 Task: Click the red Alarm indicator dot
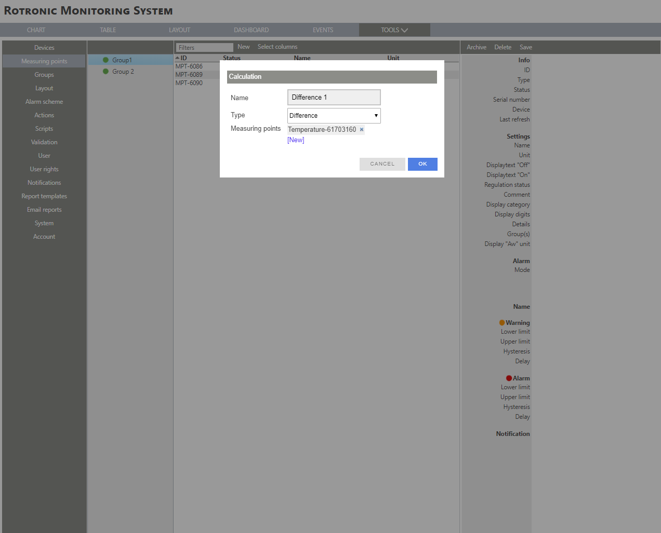pos(509,378)
